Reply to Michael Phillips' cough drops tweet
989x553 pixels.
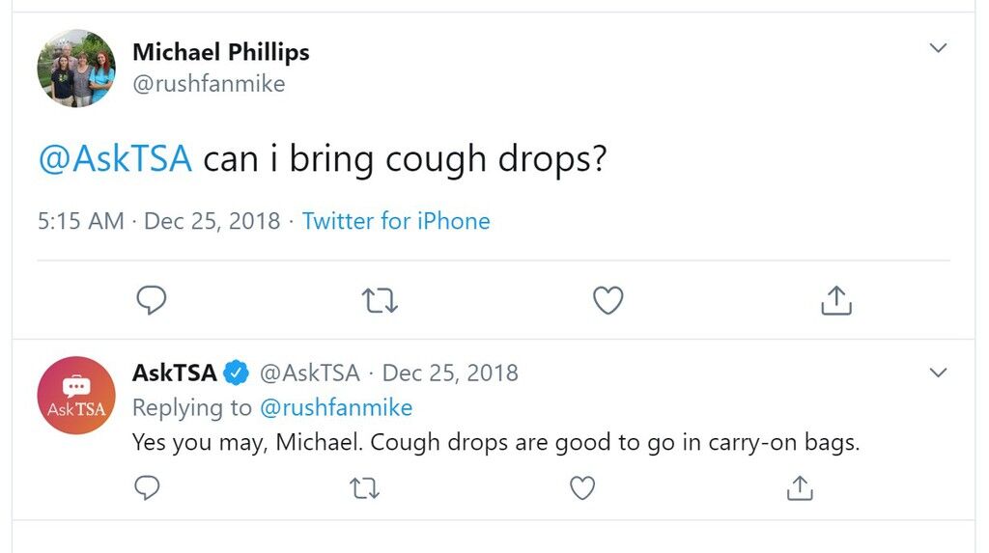click(x=152, y=300)
